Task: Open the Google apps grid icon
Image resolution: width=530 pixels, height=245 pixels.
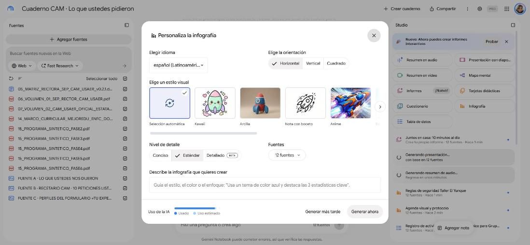Action: [507, 9]
